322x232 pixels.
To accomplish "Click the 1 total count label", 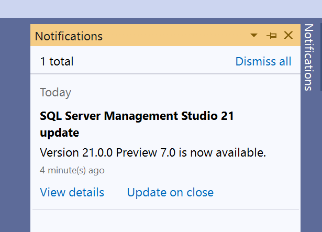I will (x=57, y=61).
